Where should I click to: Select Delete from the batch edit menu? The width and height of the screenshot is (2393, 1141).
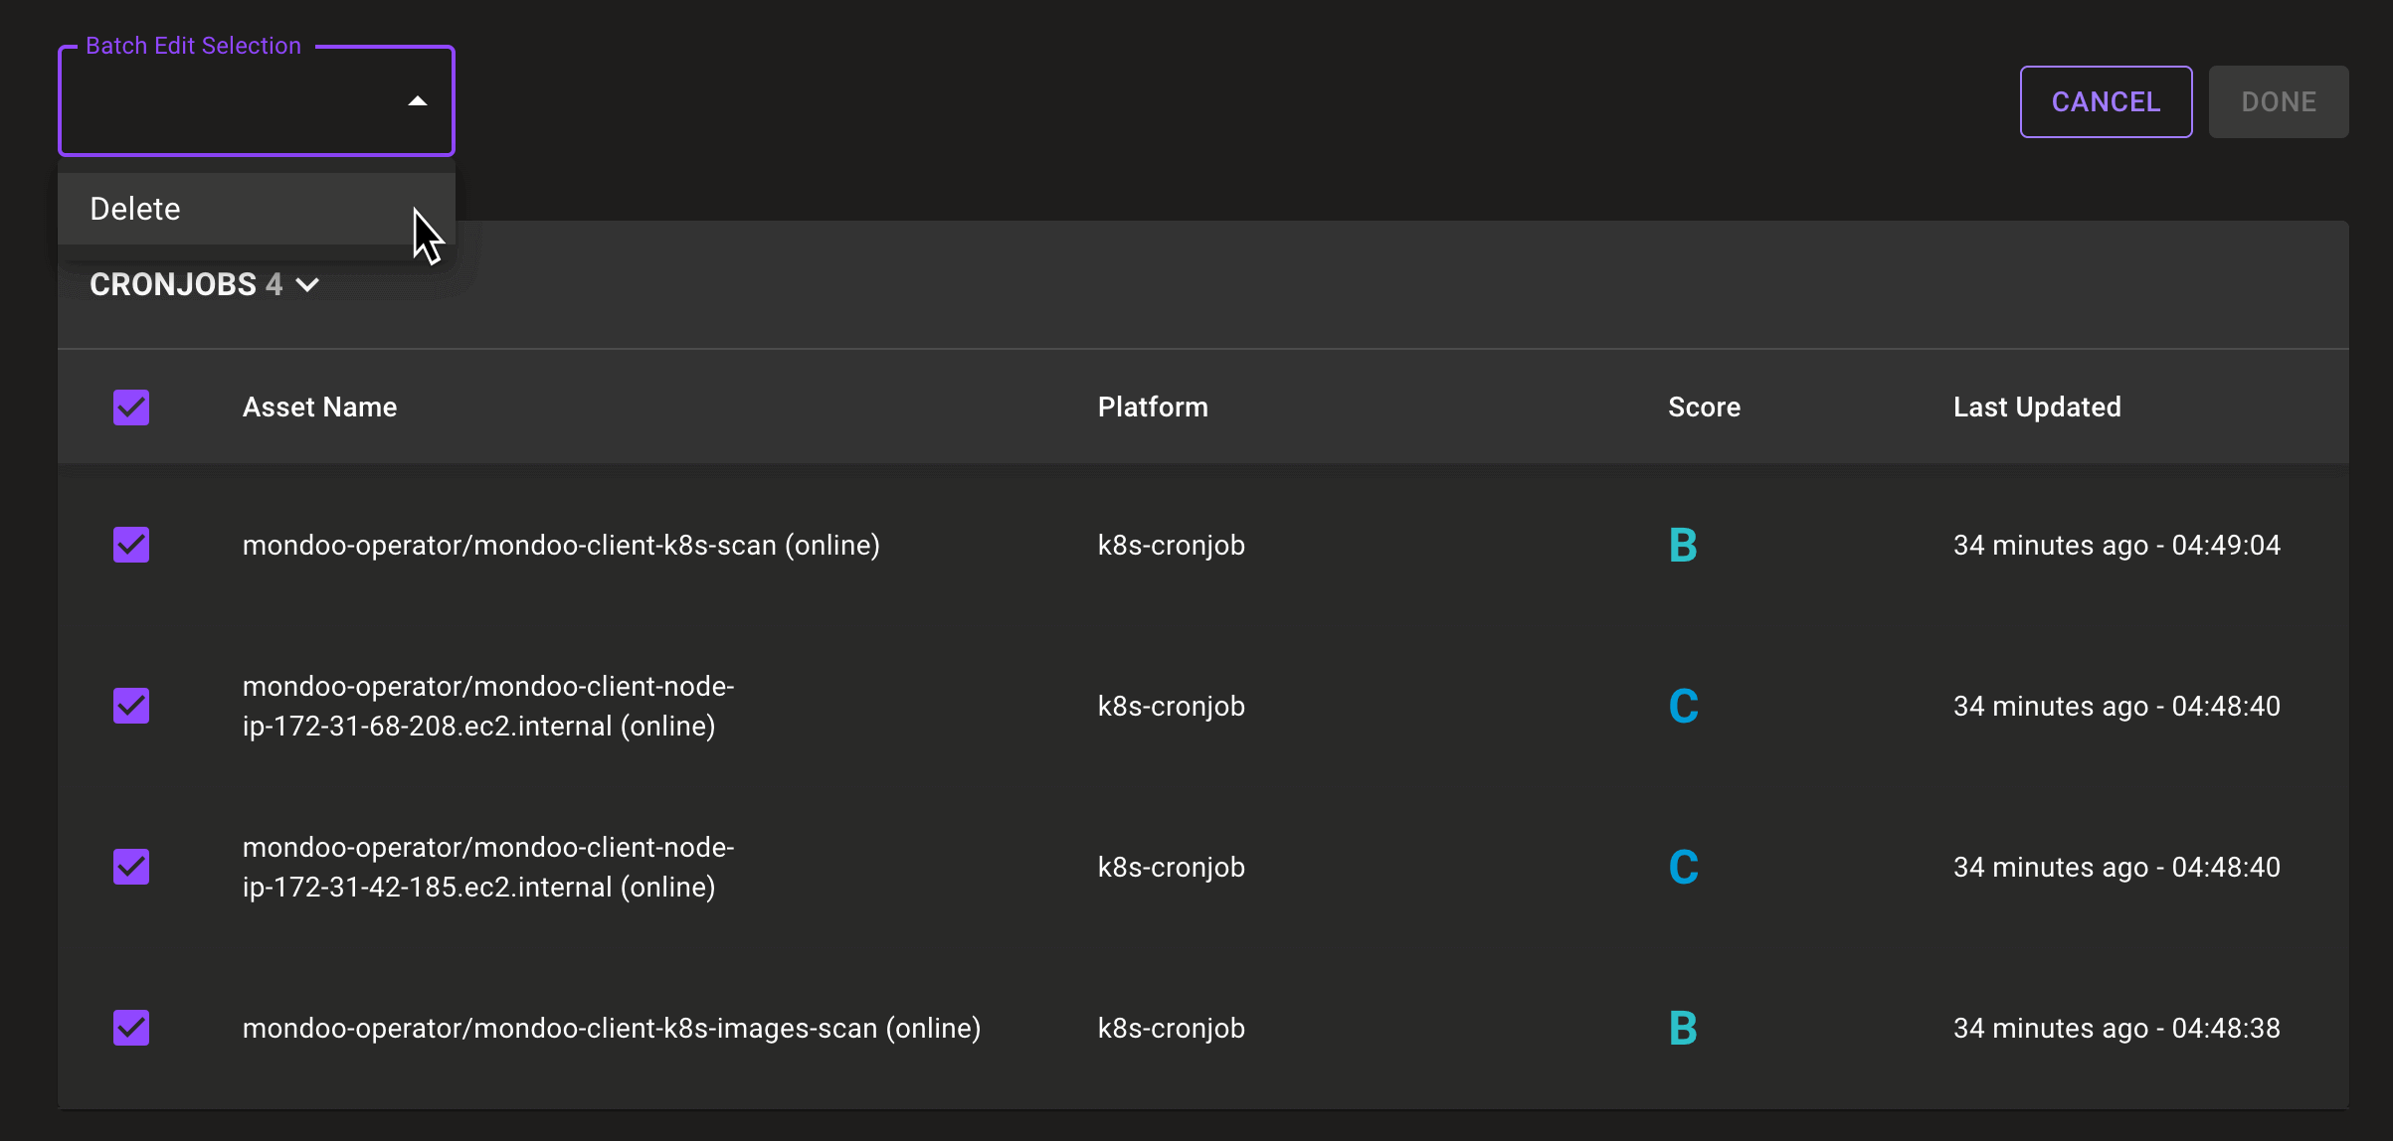[x=134, y=208]
